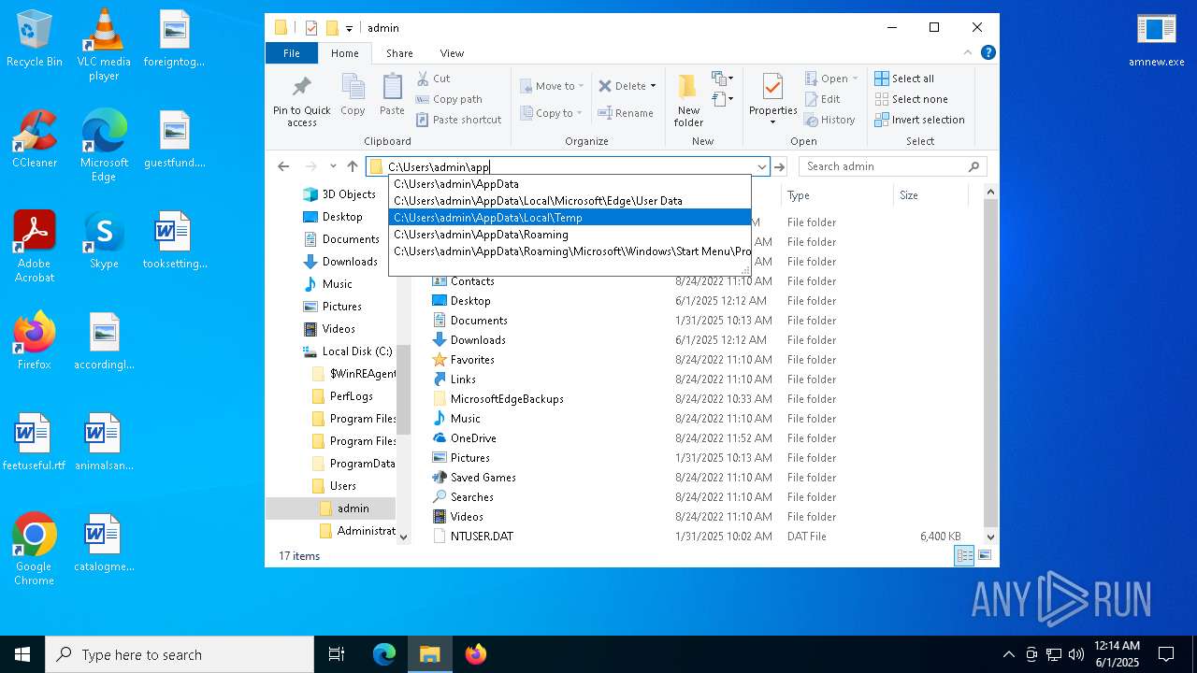Select the MicrosoftEdgeBackups folder

click(x=507, y=399)
